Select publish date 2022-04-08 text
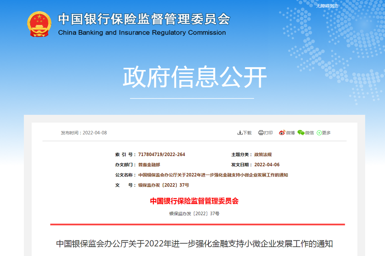The image size is (385, 256). coord(95,133)
